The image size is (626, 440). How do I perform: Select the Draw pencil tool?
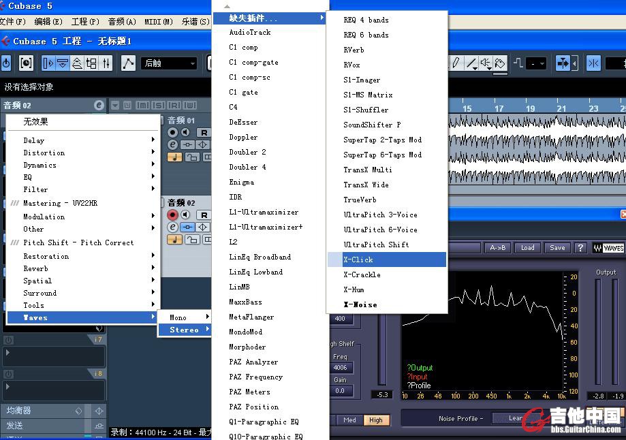(x=456, y=63)
